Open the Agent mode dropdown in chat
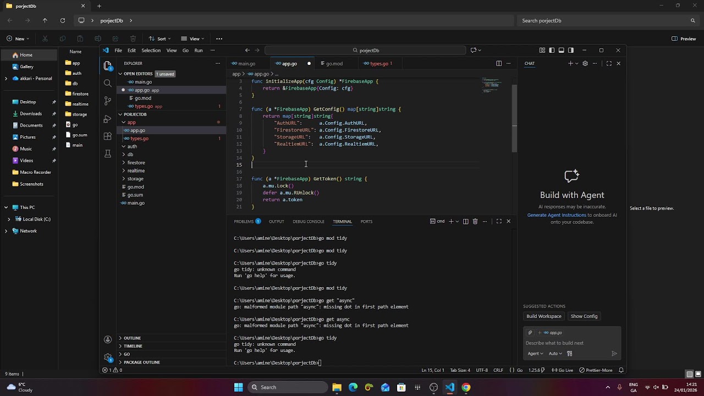The height and width of the screenshot is (396, 704). (x=535, y=354)
